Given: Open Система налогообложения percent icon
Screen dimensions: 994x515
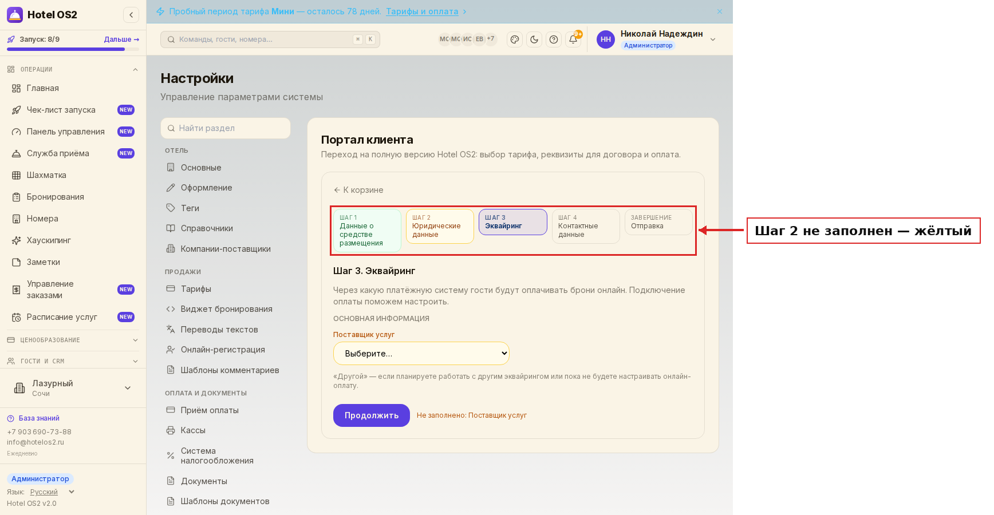Looking at the screenshot, I should (x=171, y=455).
